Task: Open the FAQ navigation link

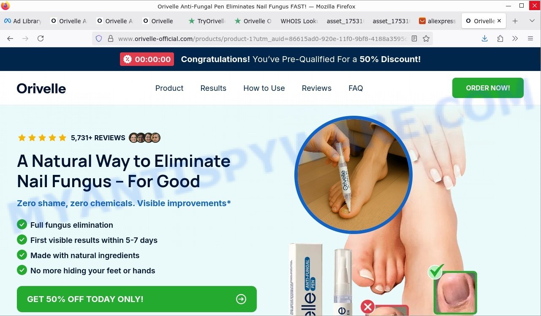Action: click(x=356, y=88)
